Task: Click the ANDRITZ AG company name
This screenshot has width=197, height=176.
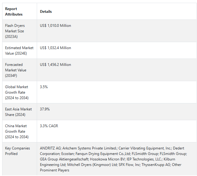Action: point(50,148)
